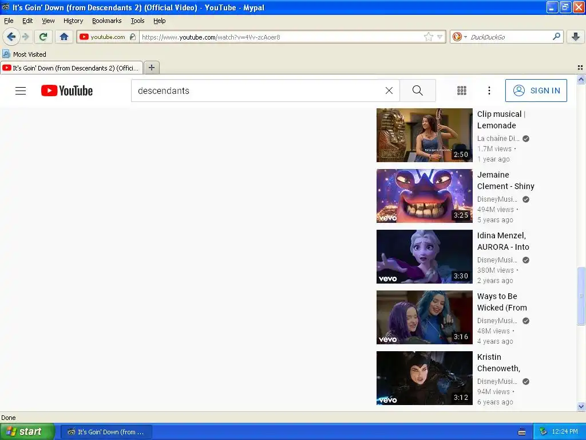Image resolution: width=586 pixels, height=440 pixels.
Task: Open the Kristin Chenoweth video thumbnail
Action: [x=424, y=378]
